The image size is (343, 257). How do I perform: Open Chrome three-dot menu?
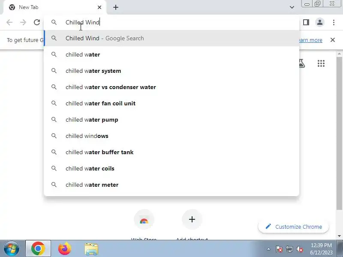point(334,22)
